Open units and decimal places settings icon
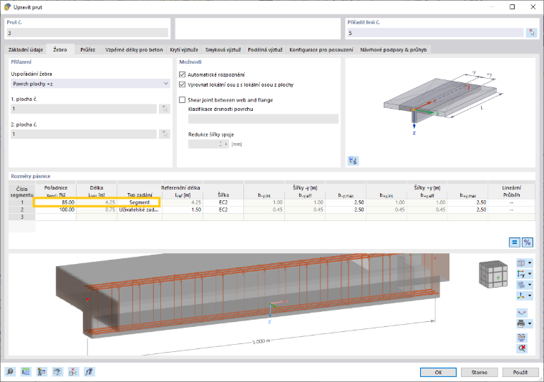The width and height of the screenshot is (544, 382). [x=26, y=372]
